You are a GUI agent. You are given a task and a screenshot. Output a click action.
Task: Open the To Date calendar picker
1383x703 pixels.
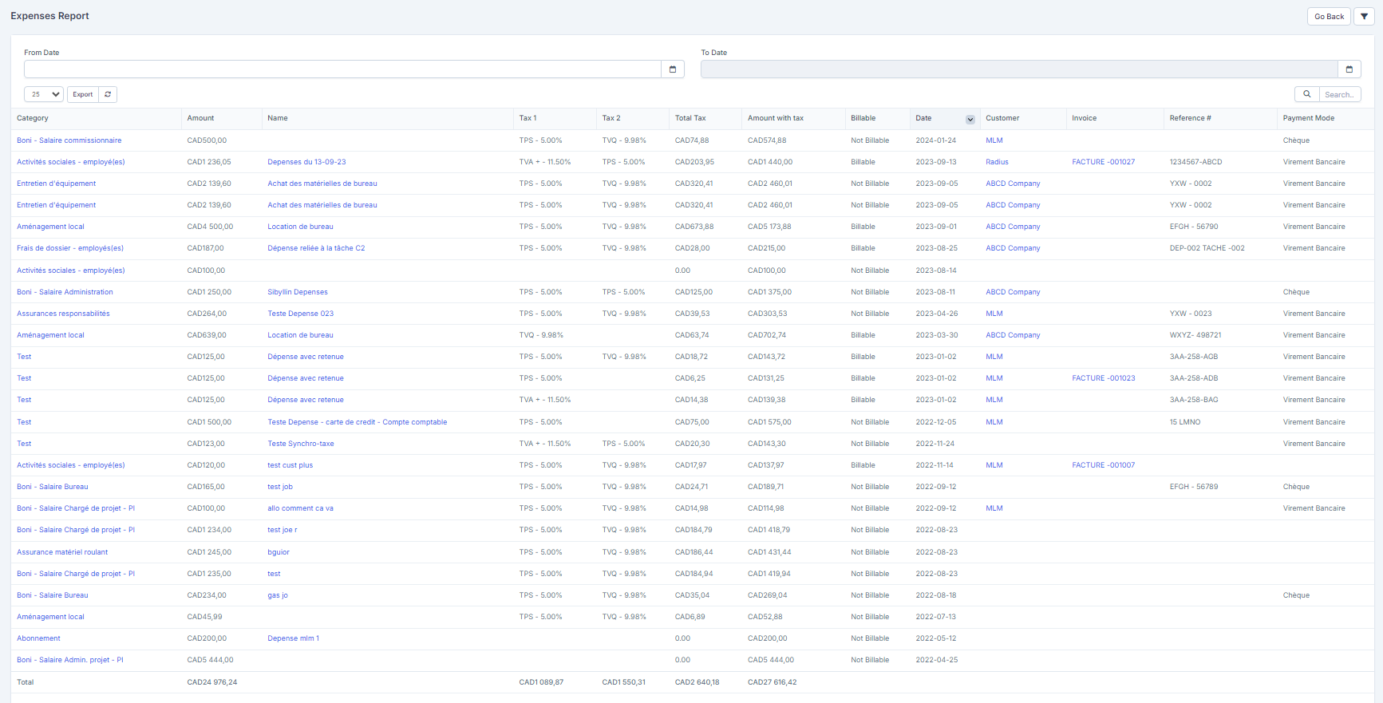1349,69
